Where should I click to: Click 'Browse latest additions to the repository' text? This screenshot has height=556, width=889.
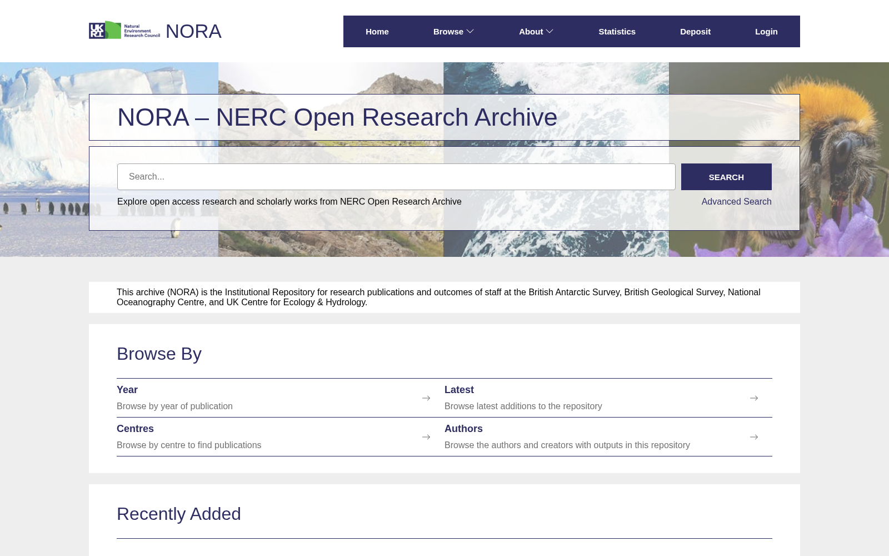coord(523,406)
